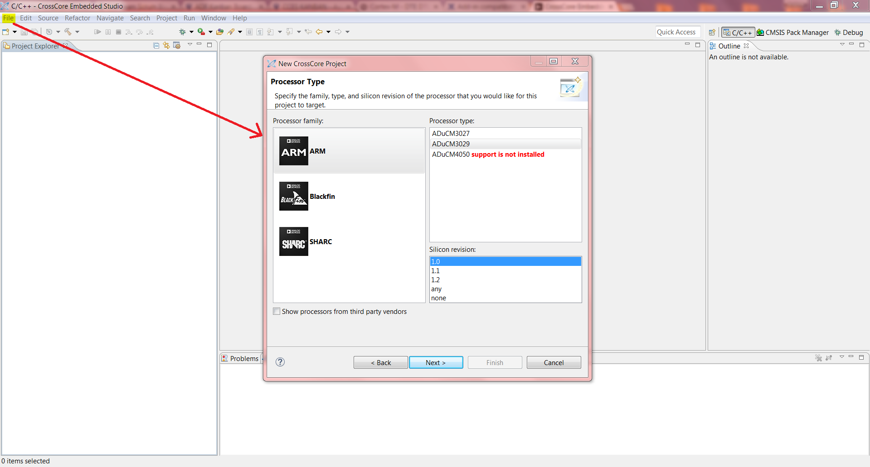Click the Step Return toolbar icon
Screen dimensions: 870x467
(x=150, y=32)
